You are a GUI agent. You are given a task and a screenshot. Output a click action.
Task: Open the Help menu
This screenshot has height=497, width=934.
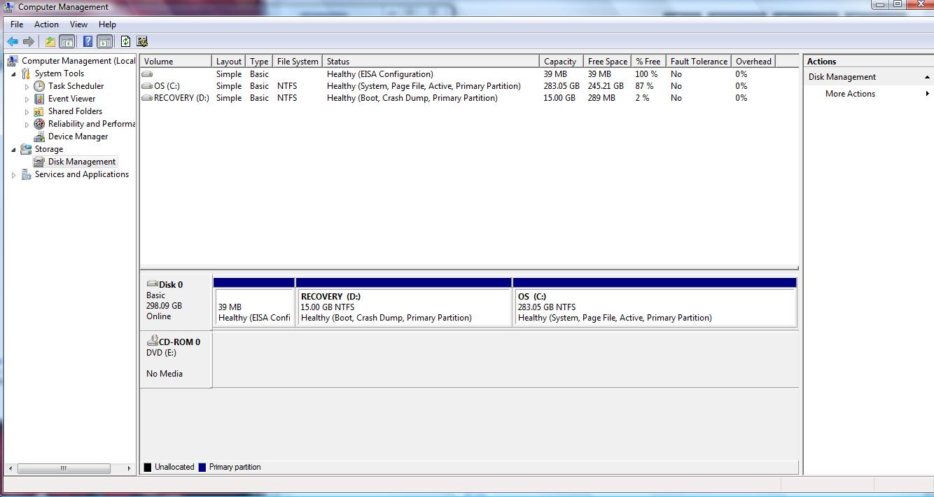pyautogui.click(x=107, y=24)
